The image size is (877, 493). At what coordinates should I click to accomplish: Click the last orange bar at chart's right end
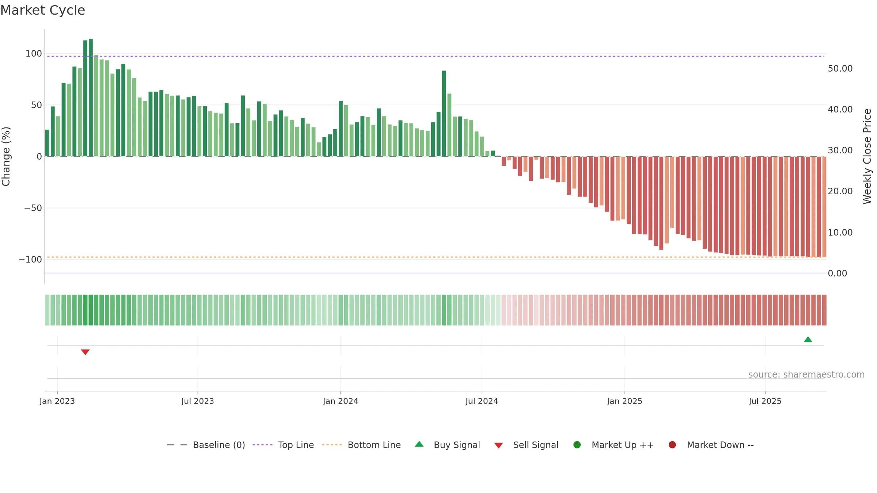tap(824, 207)
